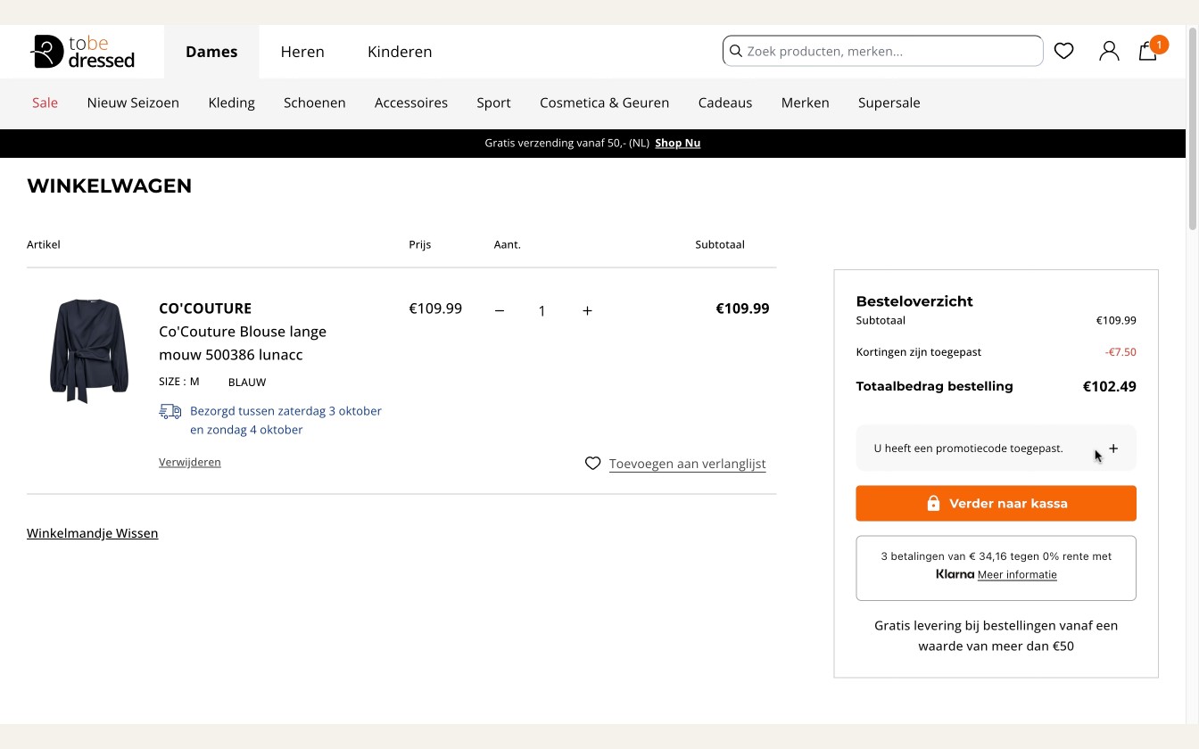Go to the To Be Dressed logo home
Image resolution: width=1199 pixels, height=749 pixels.
[x=83, y=52]
